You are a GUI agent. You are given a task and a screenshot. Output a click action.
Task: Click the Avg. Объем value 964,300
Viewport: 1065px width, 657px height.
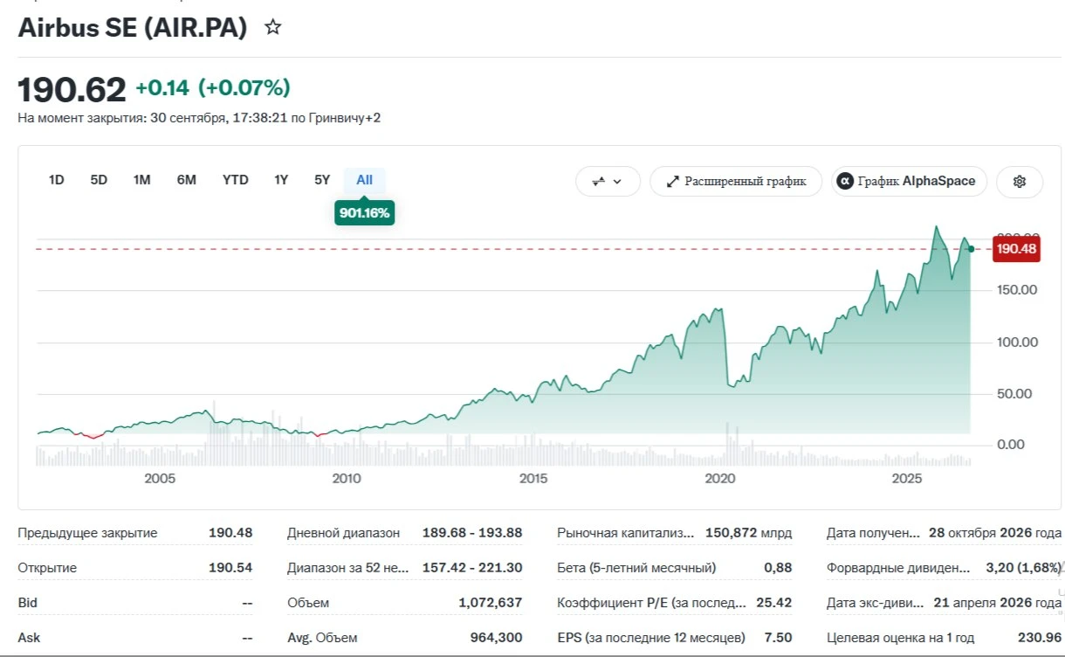496,638
